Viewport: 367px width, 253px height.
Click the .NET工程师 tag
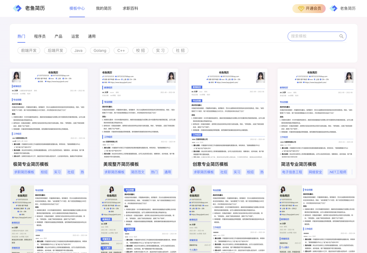click(337, 172)
